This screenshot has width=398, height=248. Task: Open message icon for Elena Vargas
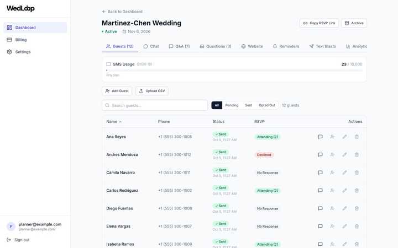click(320, 227)
